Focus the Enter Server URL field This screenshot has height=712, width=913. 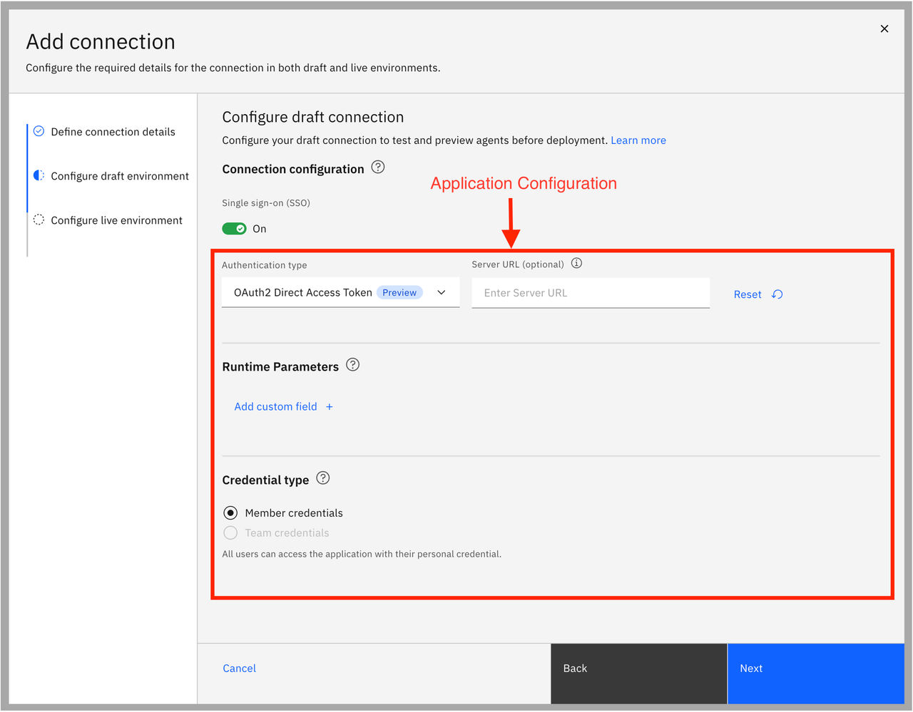point(591,293)
